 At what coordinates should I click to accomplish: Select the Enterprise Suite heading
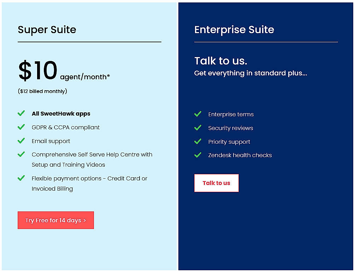(234, 30)
